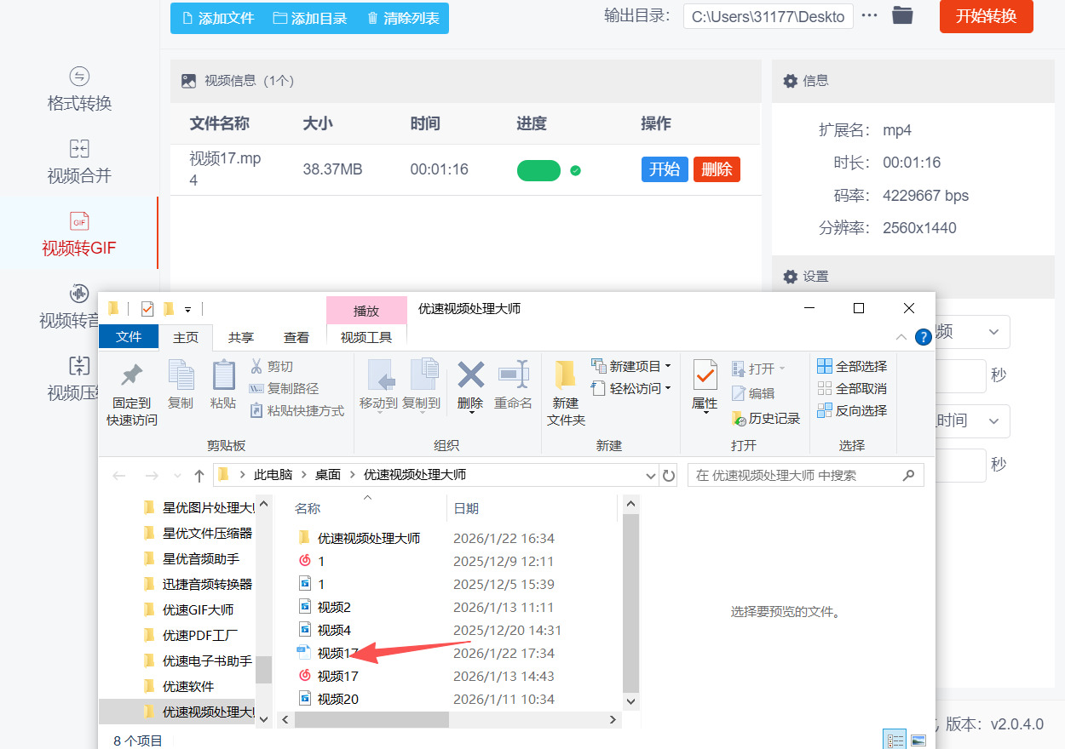Click the green progress bar of 视频17.mp4
This screenshot has height=749, width=1065.
click(538, 170)
